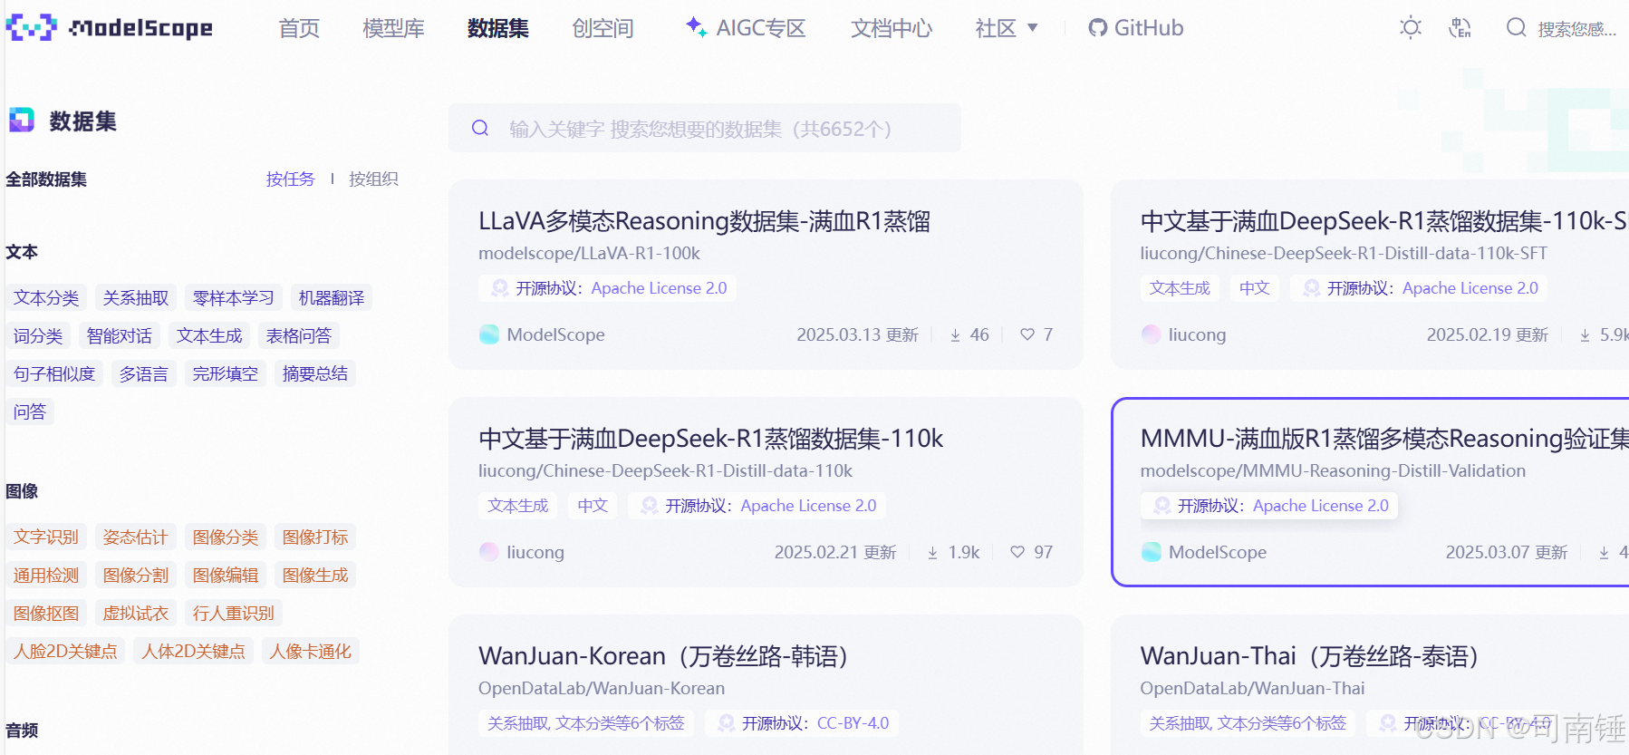Image resolution: width=1629 pixels, height=755 pixels.
Task: Filter by 图像抠图 tag
Action: pyautogui.click(x=46, y=614)
